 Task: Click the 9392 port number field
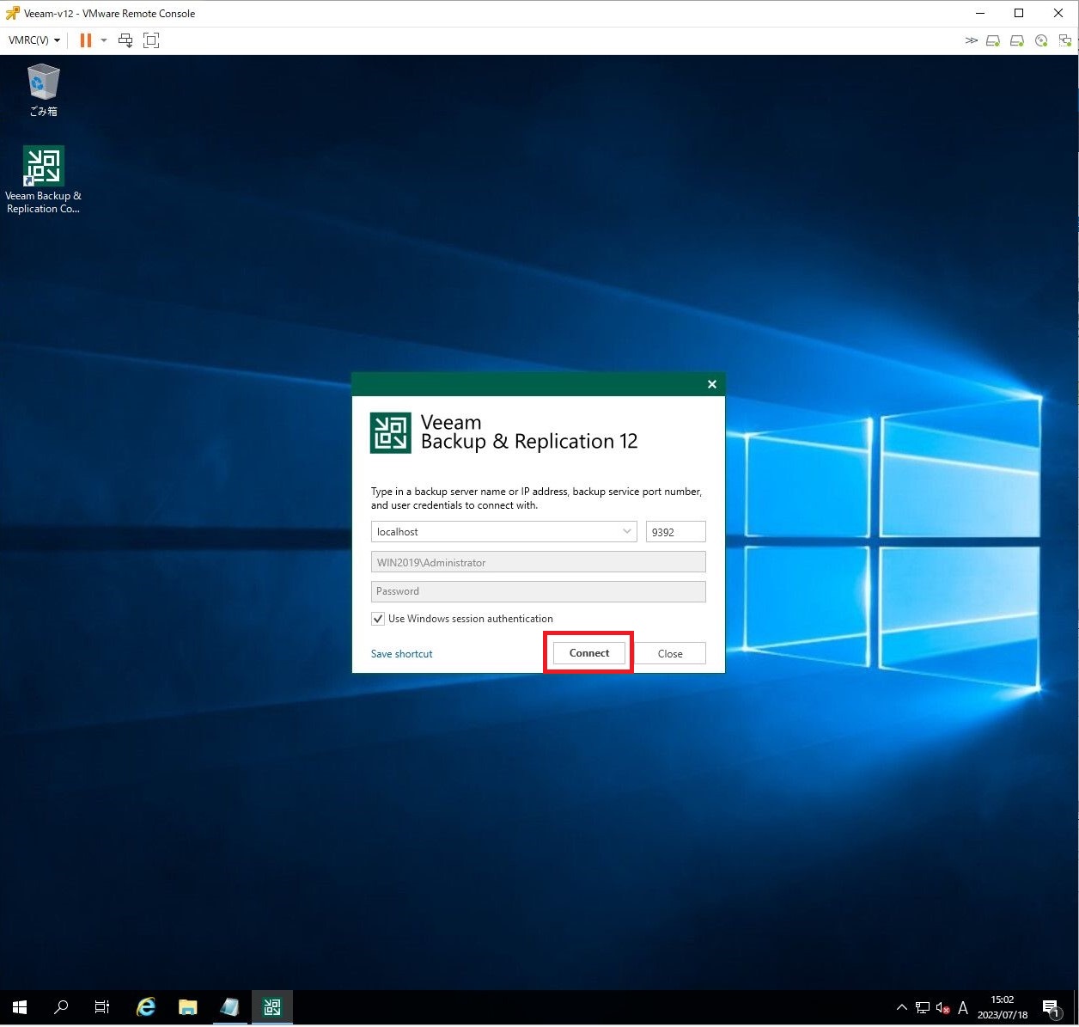tap(675, 532)
